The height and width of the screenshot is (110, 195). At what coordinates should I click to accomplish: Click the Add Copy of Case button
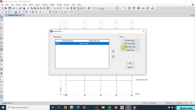pos(130,43)
